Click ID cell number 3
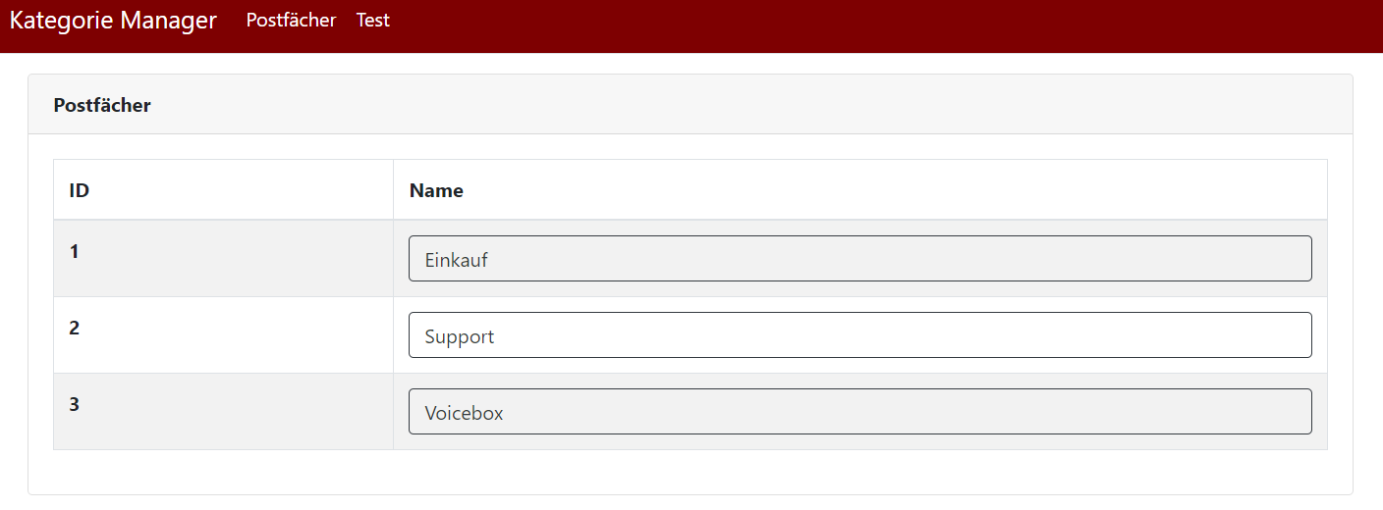Viewport: 1383px width, 510px height. (75, 405)
